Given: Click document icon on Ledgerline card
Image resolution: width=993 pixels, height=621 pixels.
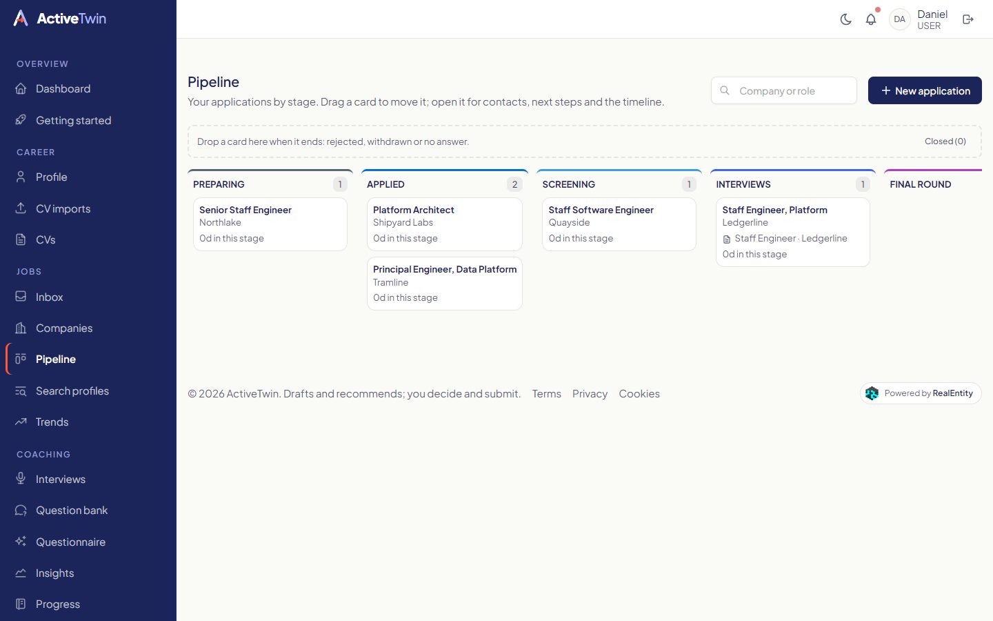Looking at the screenshot, I should pyautogui.click(x=727, y=239).
